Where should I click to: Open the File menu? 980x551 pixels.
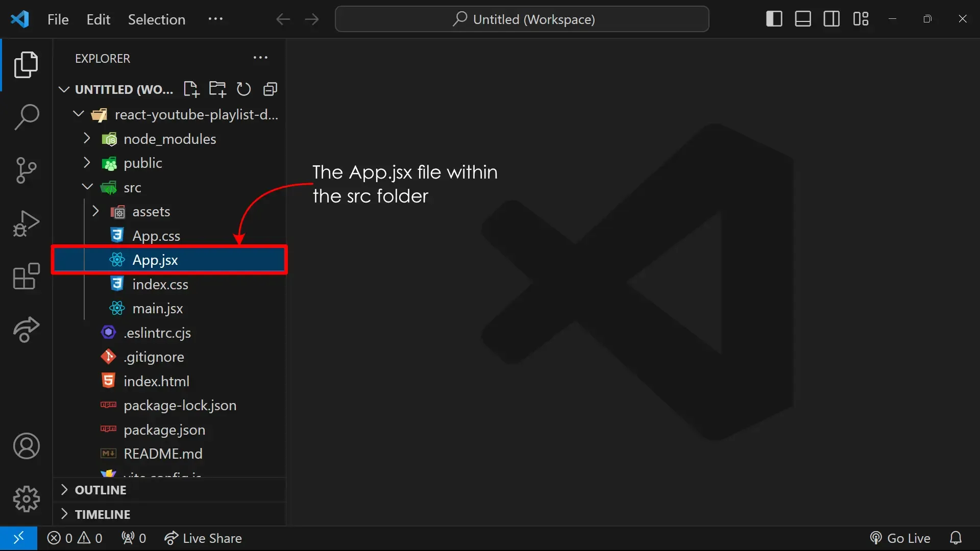click(57, 19)
